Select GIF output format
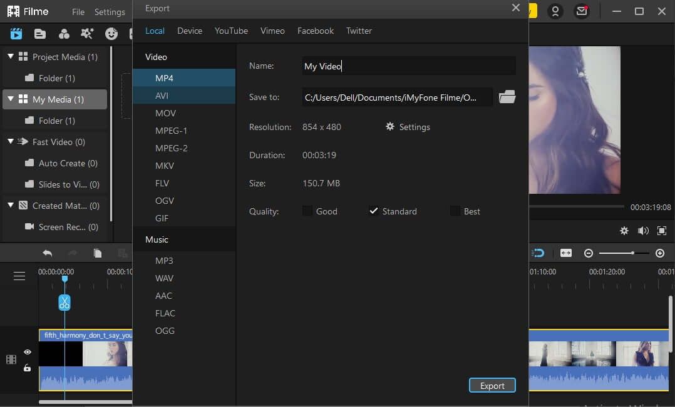Image resolution: width=675 pixels, height=407 pixels. click(184, 218)
